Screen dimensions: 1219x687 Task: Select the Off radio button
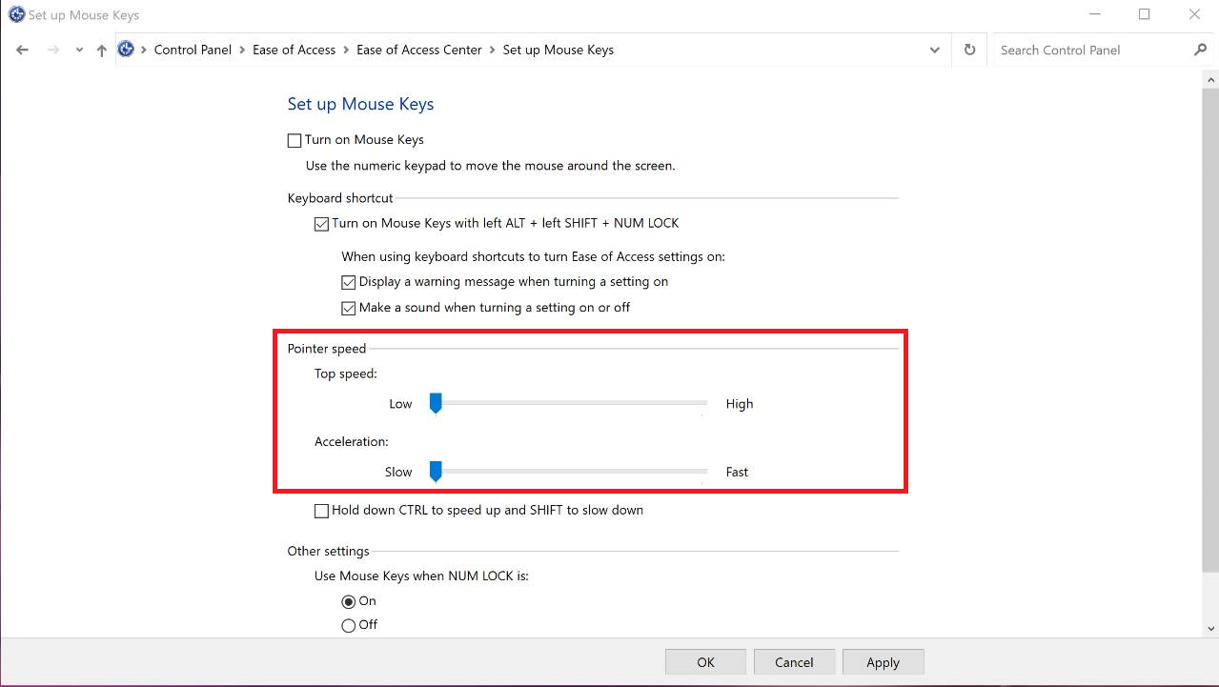coord(349,625)
